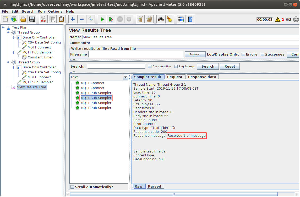Click the Copy icon in toolbar
300x197 pixels.
(52, 19)
